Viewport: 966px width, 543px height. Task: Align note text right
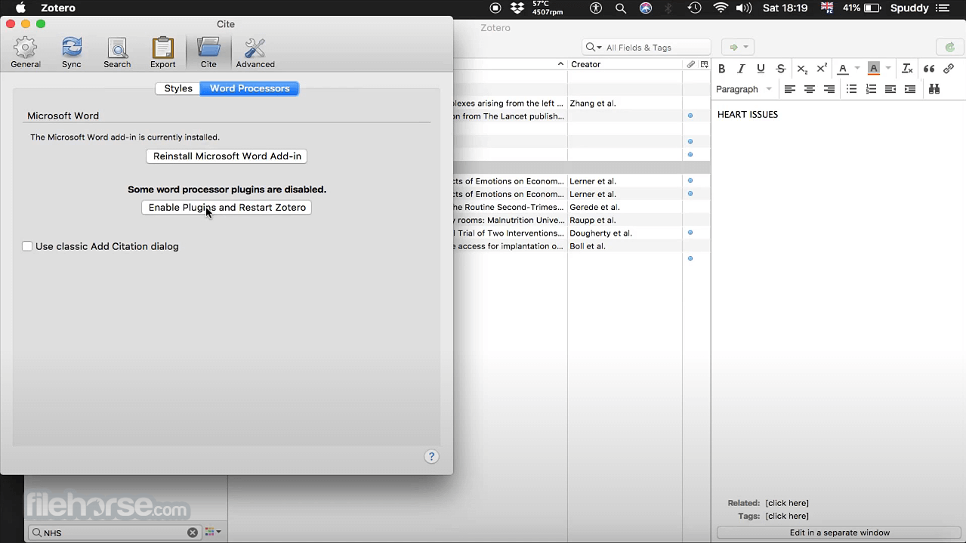pyautogui.click(x=829, y=89)
